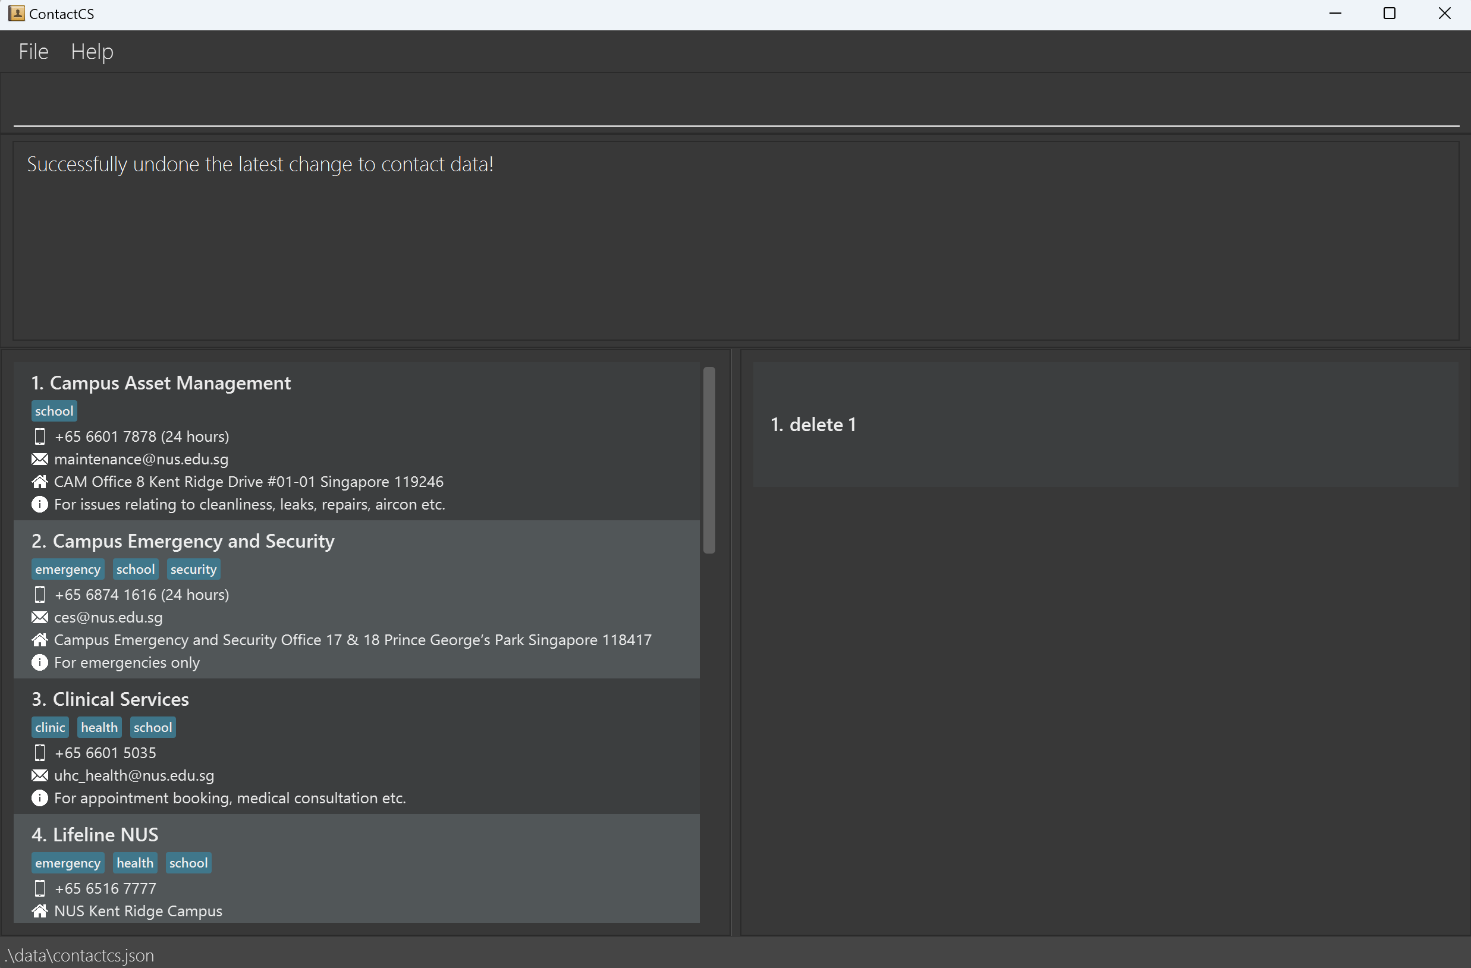The image size is (1471, 968).
Task: Focus the command input box
Action: (736, 103)
